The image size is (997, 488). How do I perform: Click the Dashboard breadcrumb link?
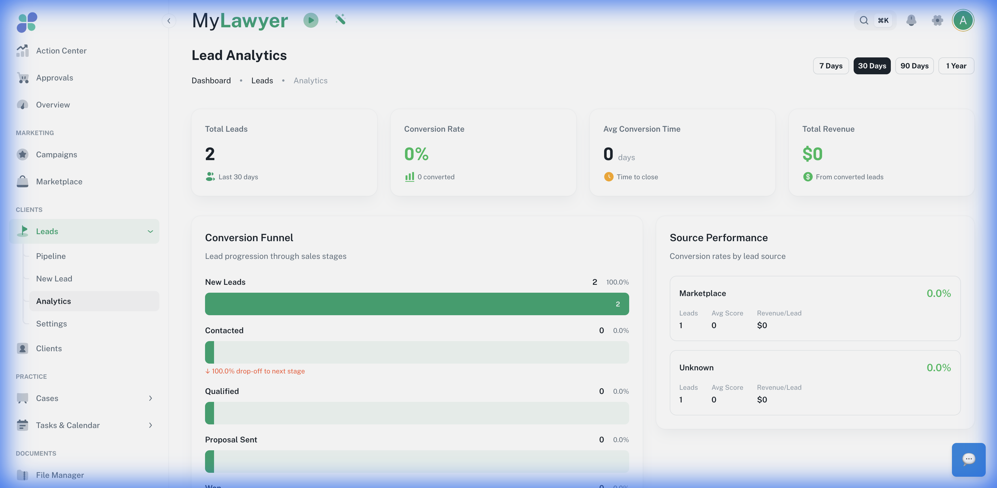tap(211, 80)
